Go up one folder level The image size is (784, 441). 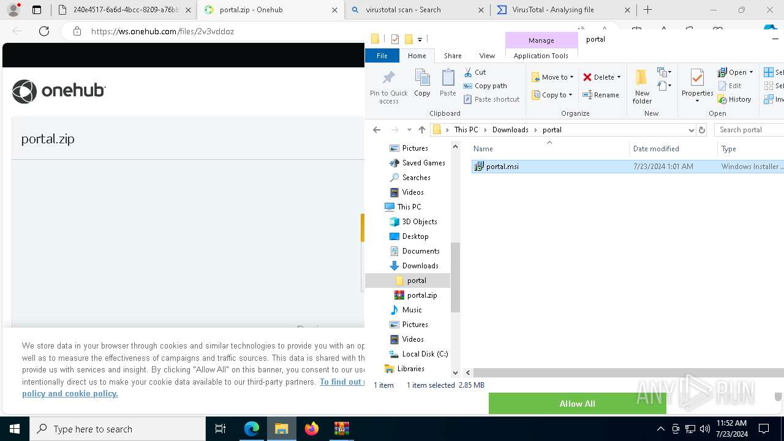coord(421,130)
